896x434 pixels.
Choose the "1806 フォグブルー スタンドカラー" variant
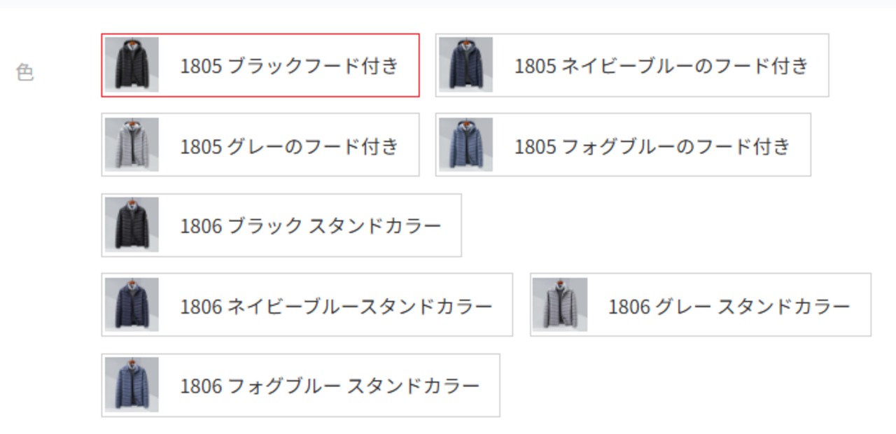click(x=330, y=385)
